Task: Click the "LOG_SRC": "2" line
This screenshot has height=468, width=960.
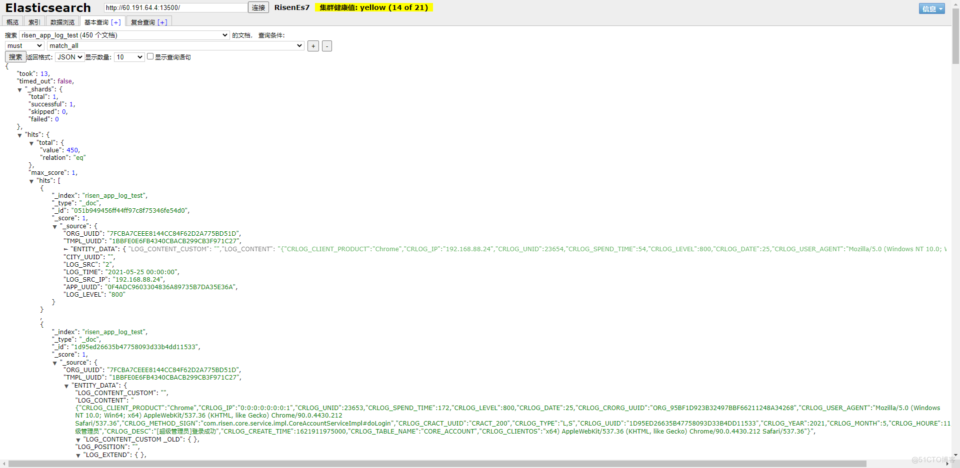Action: click(x=88, y=264)
